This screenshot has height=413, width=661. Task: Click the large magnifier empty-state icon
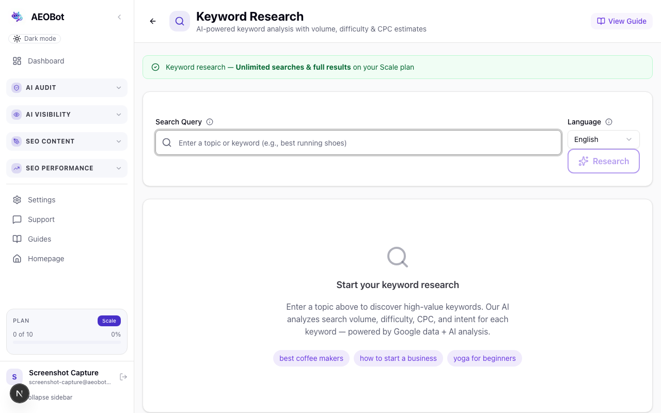[398, 257]
